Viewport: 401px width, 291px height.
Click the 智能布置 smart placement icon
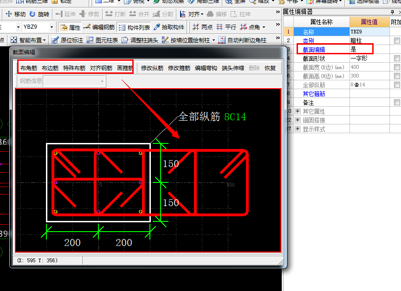(x=13, y=40)
